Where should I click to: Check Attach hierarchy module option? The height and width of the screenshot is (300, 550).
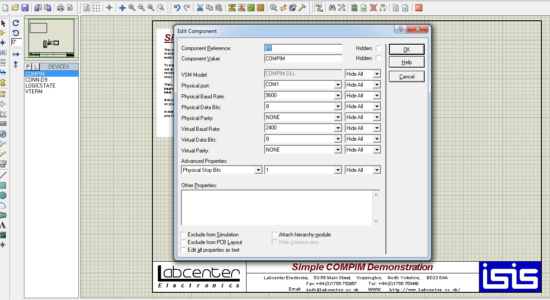[275, 235]
